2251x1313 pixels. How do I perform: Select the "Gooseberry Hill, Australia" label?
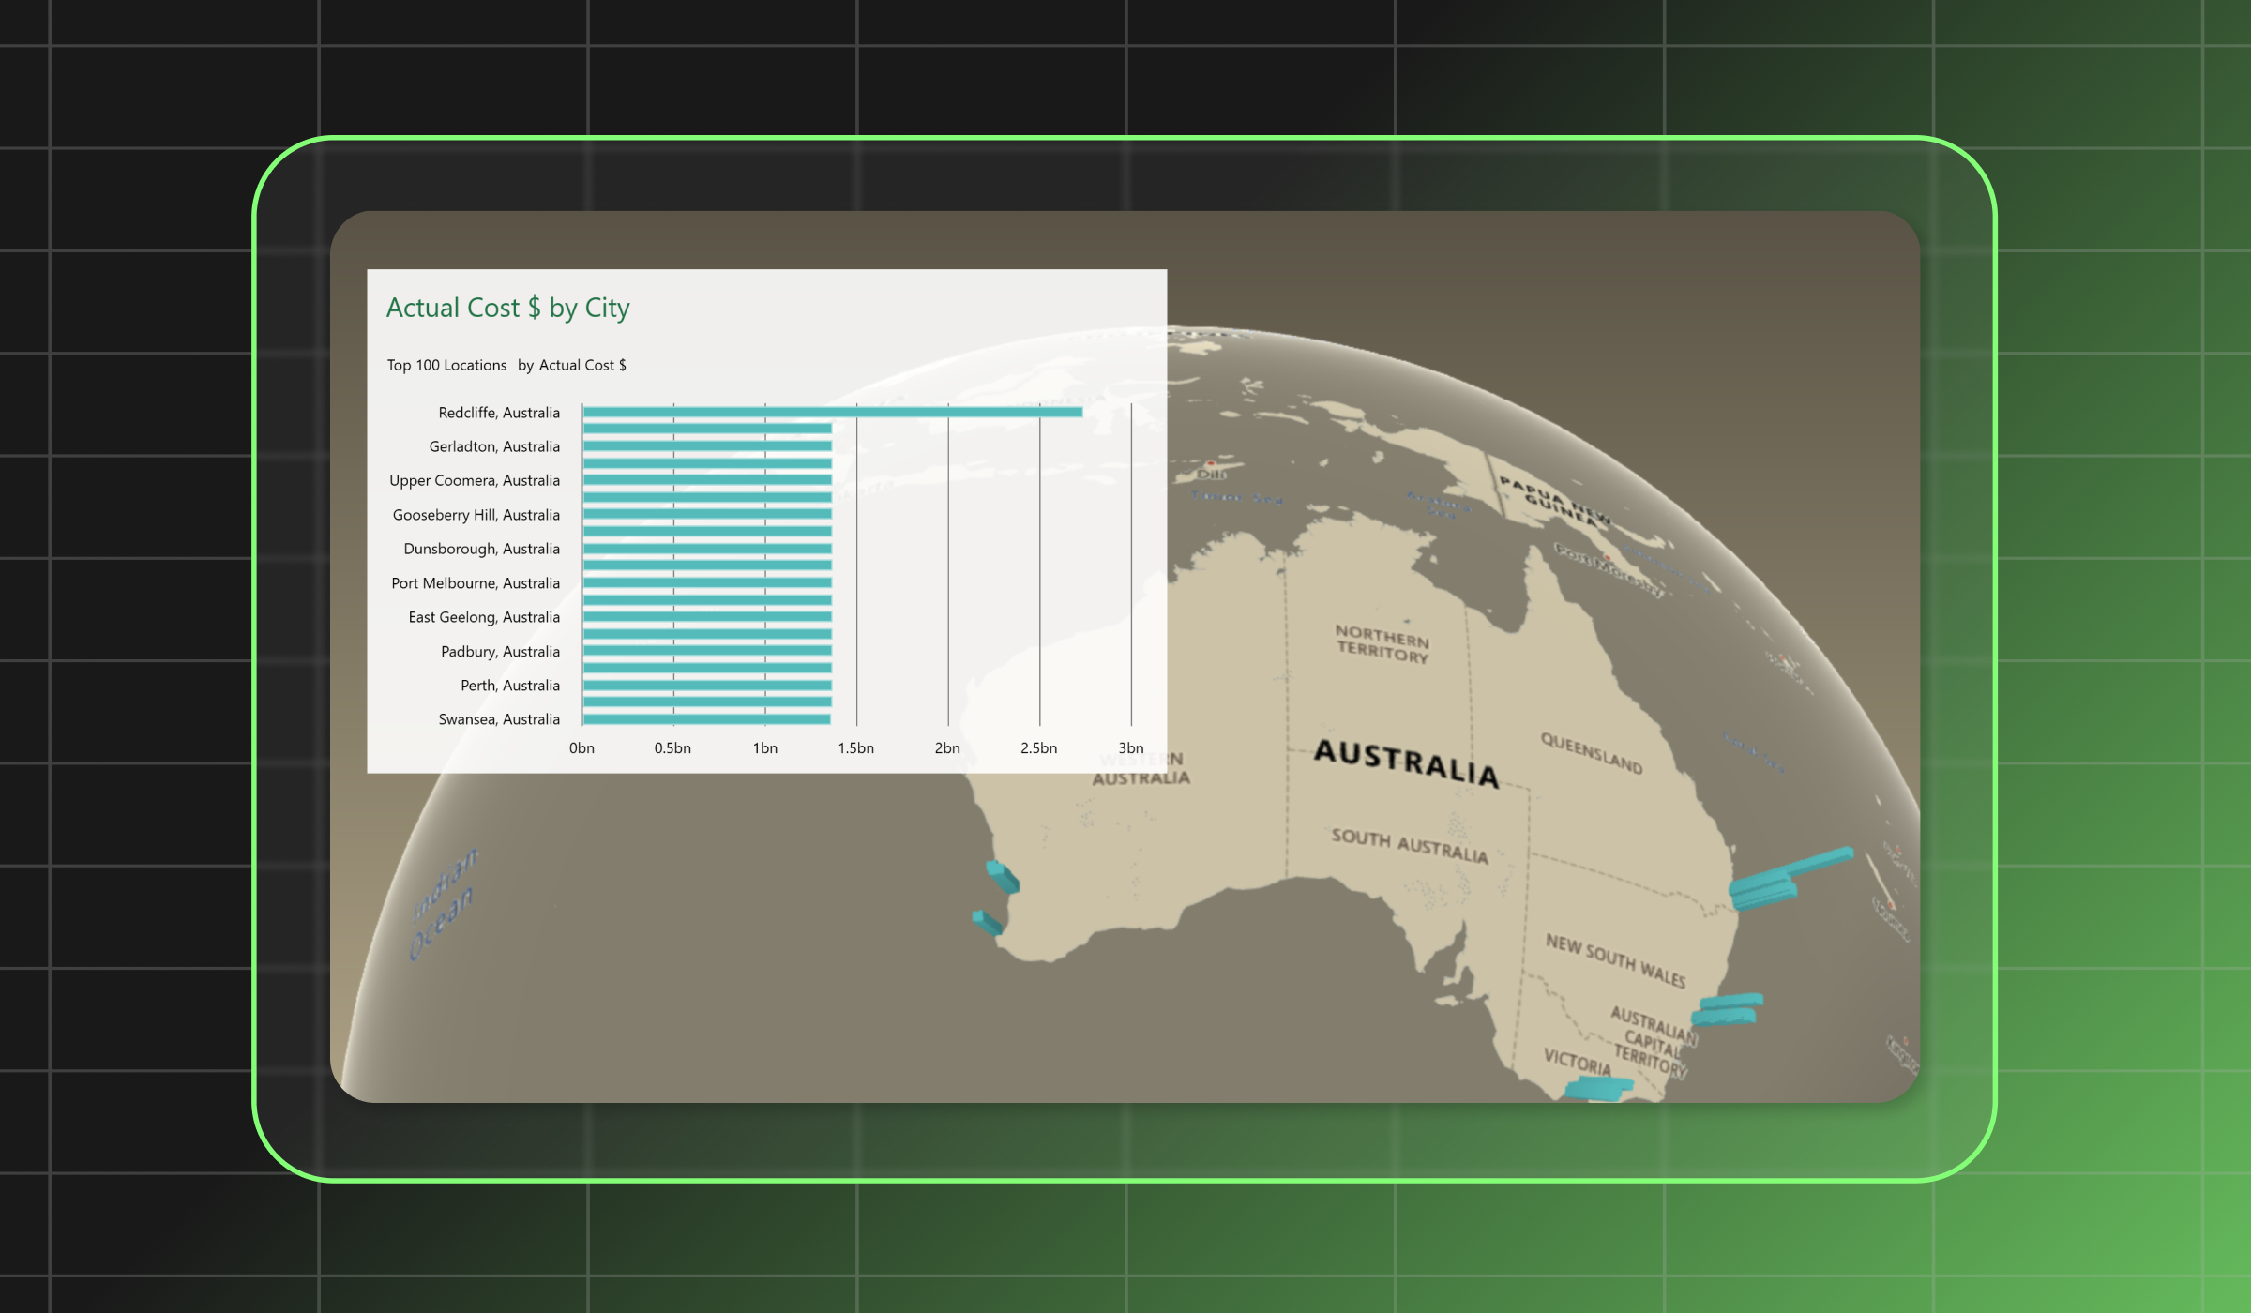pyautogui.click(x=476, y=515)
